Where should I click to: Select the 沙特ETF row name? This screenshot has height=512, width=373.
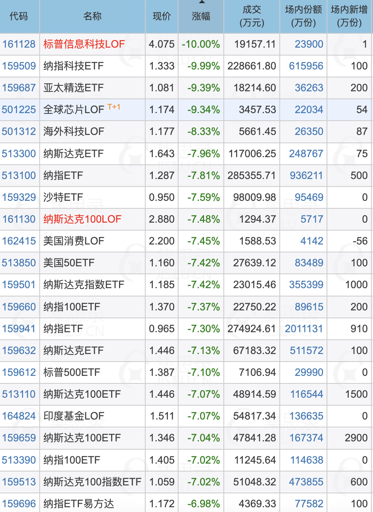pos(63,197)
